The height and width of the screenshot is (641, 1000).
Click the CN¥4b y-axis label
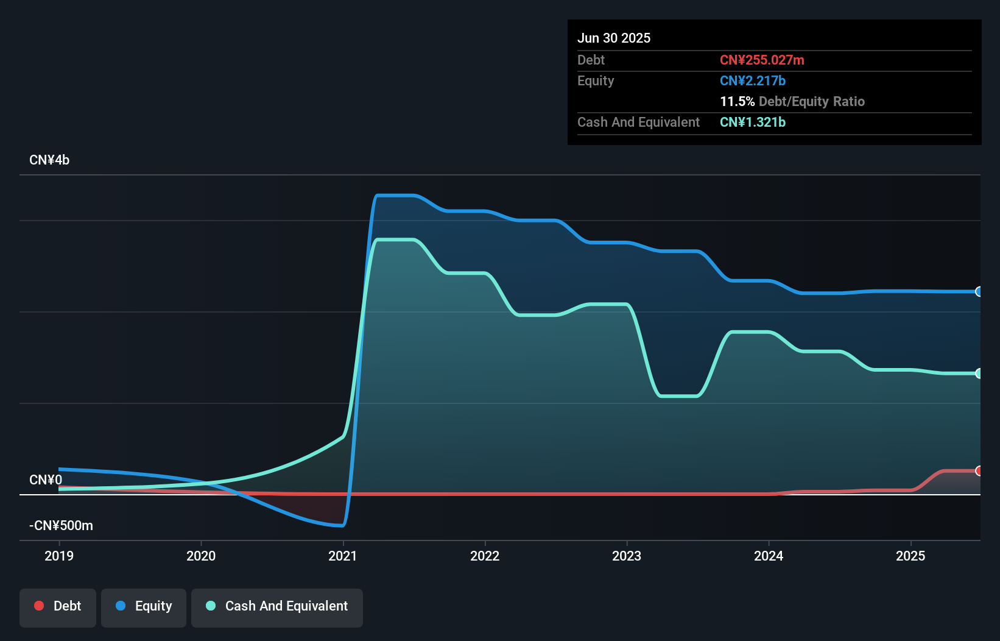49,160
